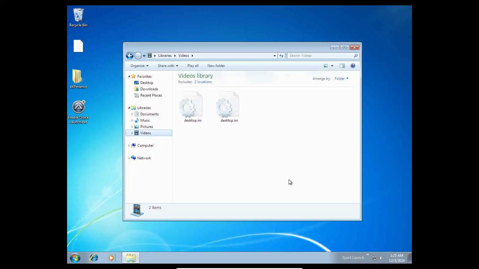The width and height of the screenshot is (479, 269).
Task: Launch Windows Media Player from taskbar
Action: [x=111, y=258]
